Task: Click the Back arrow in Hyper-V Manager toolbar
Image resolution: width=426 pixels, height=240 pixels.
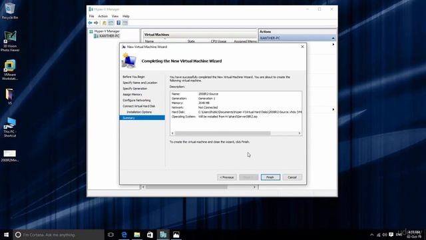Action: coord(90,23)
